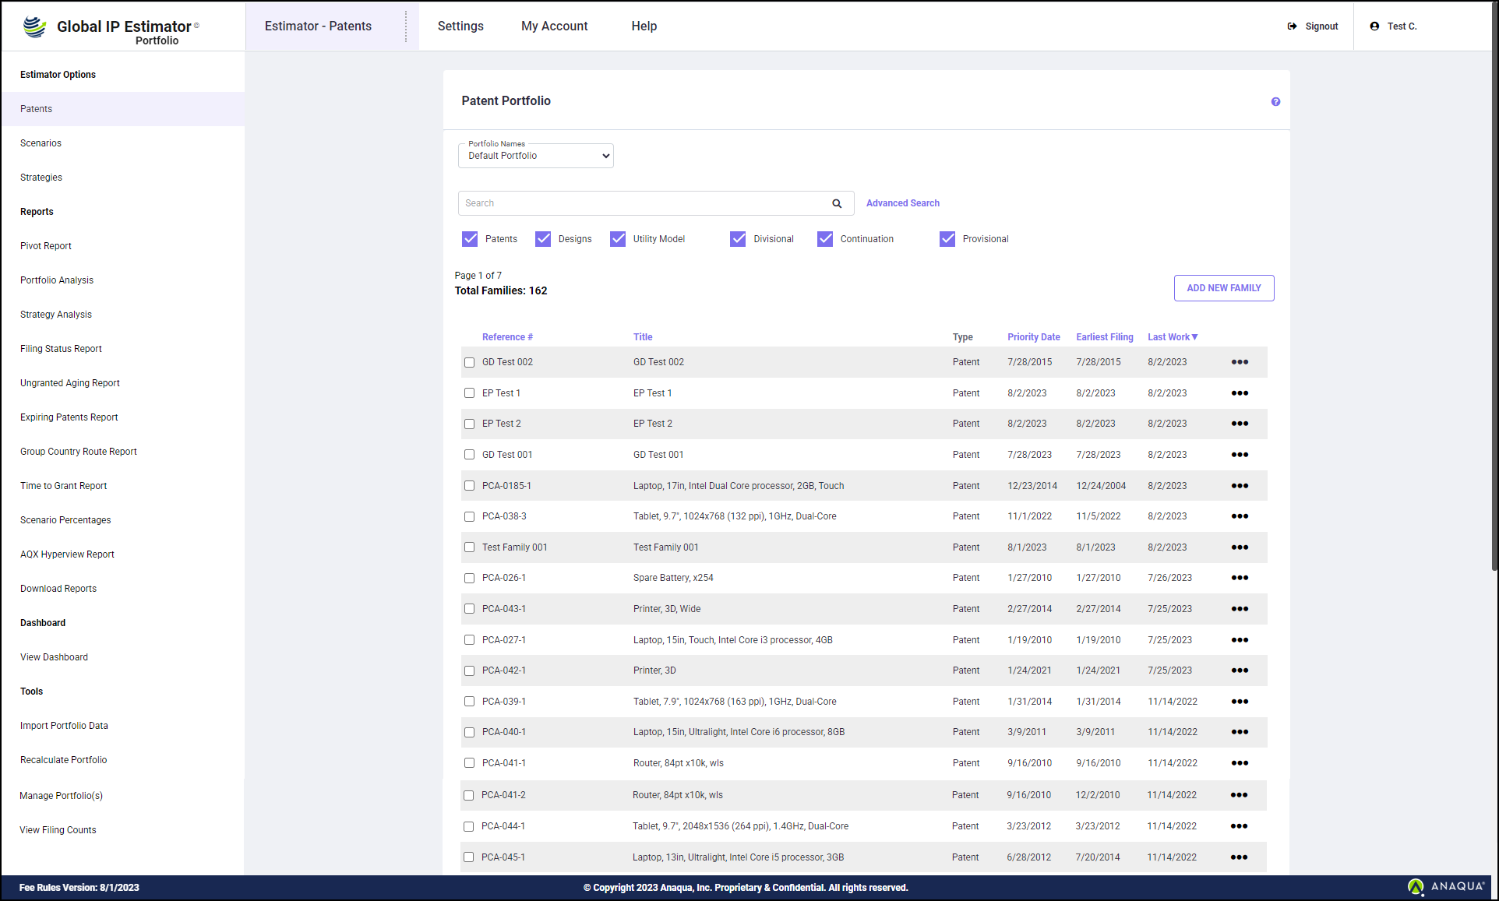Open the help question mark icon
The height and width of the screenshot is (901, 1499).
pos(1275,102)
